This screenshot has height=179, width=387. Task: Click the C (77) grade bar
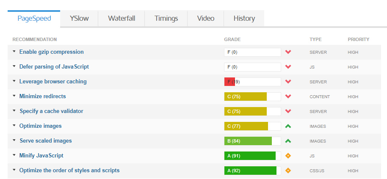coord(252,126)
